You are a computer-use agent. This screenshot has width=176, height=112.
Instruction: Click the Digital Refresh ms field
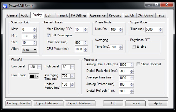click(125, 91)
